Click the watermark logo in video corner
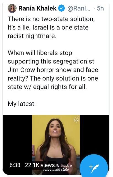This screenshot has width=113, height=177. click(x=76, y=119)
